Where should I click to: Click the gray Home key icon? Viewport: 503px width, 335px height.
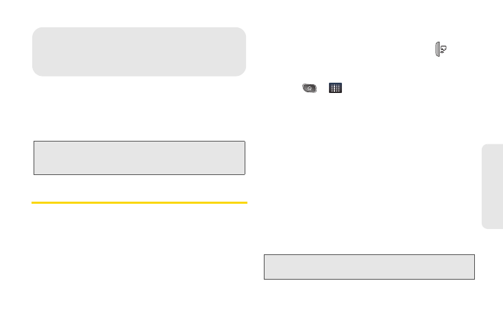tap(309, 88)
